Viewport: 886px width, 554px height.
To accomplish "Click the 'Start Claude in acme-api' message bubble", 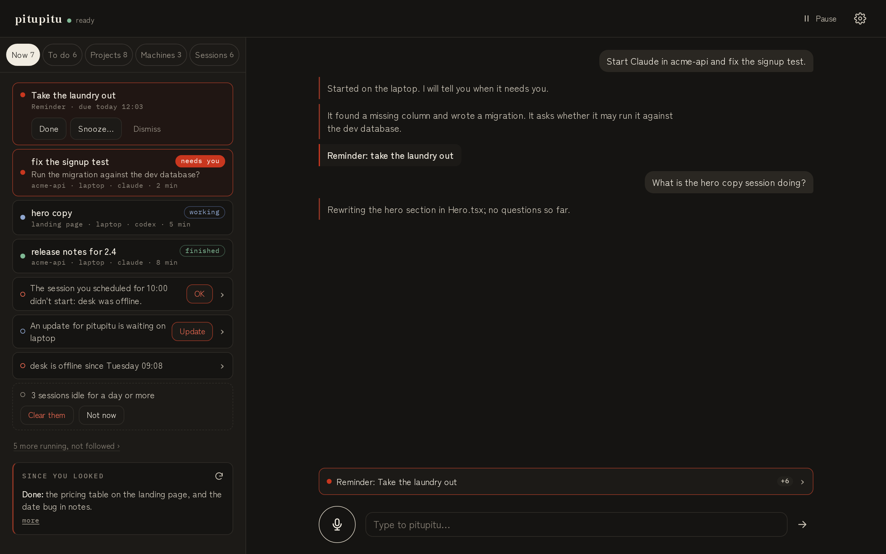I will click(x=706, y=61).
